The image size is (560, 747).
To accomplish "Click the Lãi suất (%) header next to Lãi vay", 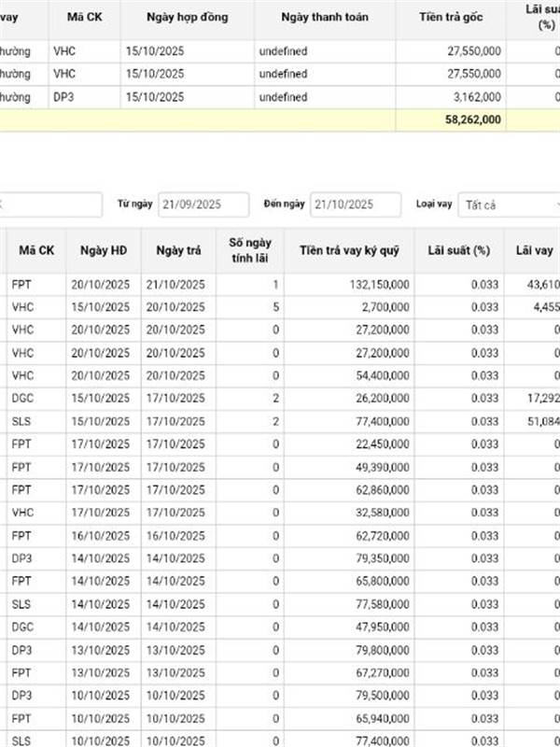I will (458, 250).
